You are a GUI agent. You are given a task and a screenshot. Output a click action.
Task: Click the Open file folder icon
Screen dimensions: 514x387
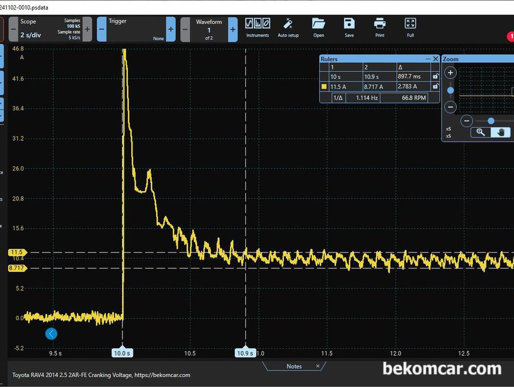pyautogui.click(x=318, y=28)
